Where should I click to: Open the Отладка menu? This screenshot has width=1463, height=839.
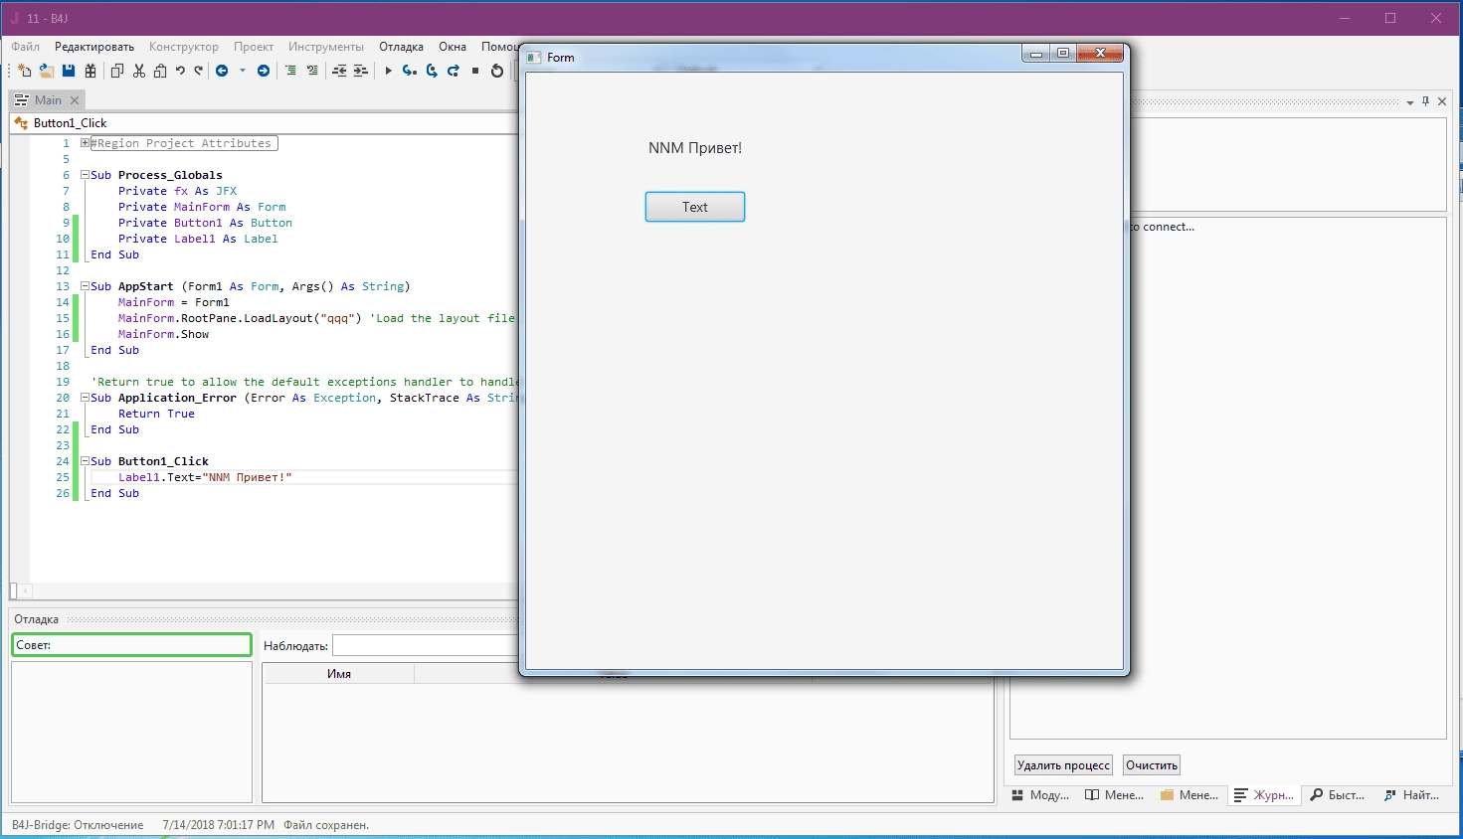click(401, 47)
